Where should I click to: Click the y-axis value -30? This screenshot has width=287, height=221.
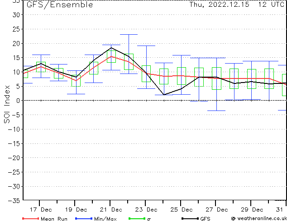click(x=14, y=187)
